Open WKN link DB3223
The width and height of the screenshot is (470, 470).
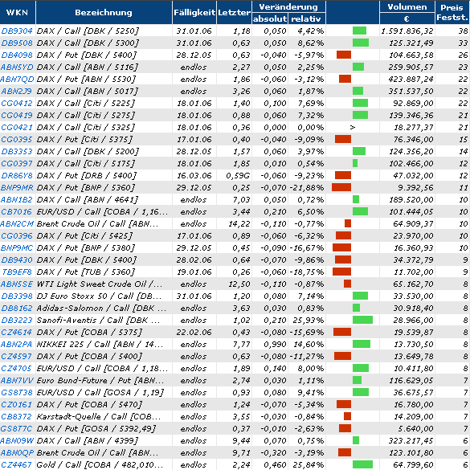17,320
